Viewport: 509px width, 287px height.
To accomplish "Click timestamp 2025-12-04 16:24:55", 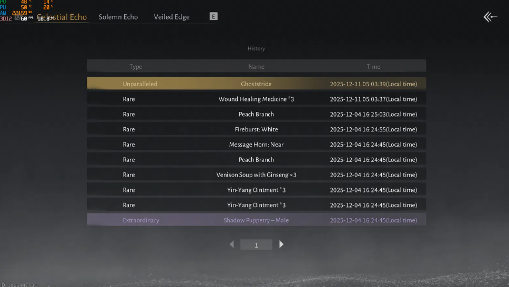I will click(373, 129).
